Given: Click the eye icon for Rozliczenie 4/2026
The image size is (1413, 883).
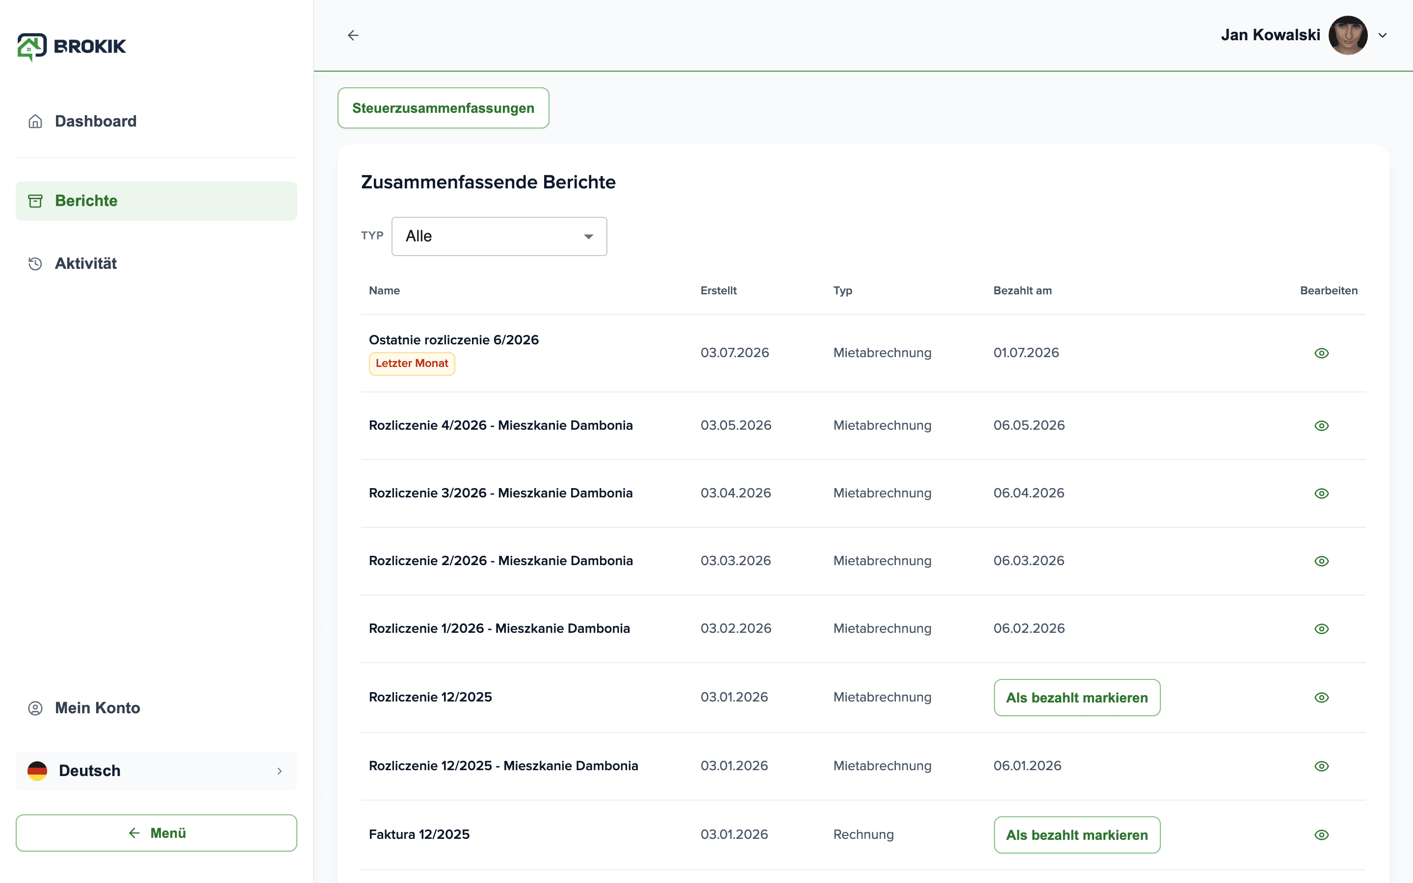Looking at the screenshot, I should click(1321, 426).
